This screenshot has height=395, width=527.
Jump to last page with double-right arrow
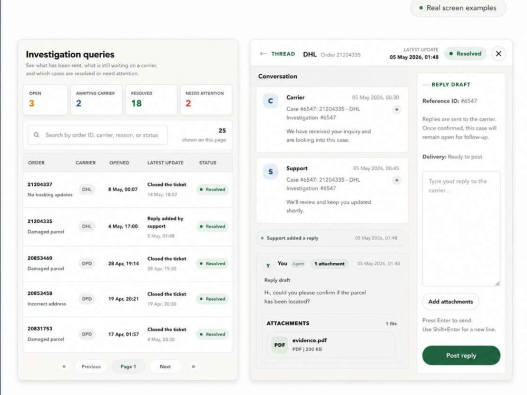pos(193,367)
